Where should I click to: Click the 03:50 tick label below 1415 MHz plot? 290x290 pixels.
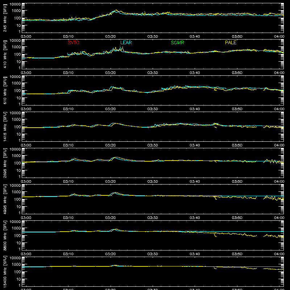237,145
